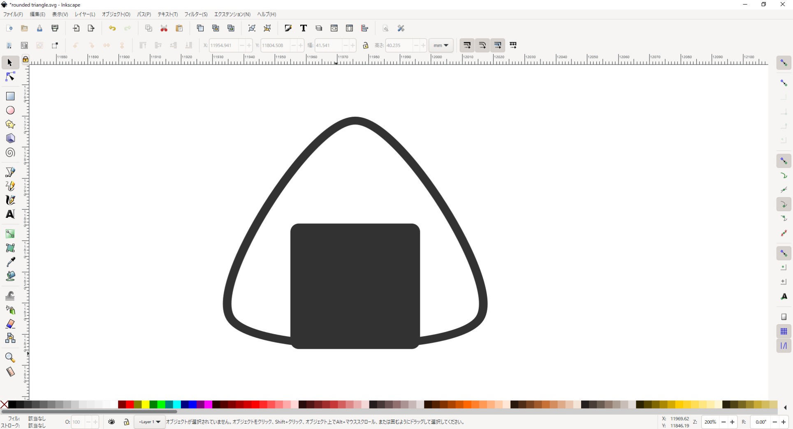The width and height of the screenshot is (793, 429).
Task: Click plus to raise opacity value
Action: (x=95, y=422)
